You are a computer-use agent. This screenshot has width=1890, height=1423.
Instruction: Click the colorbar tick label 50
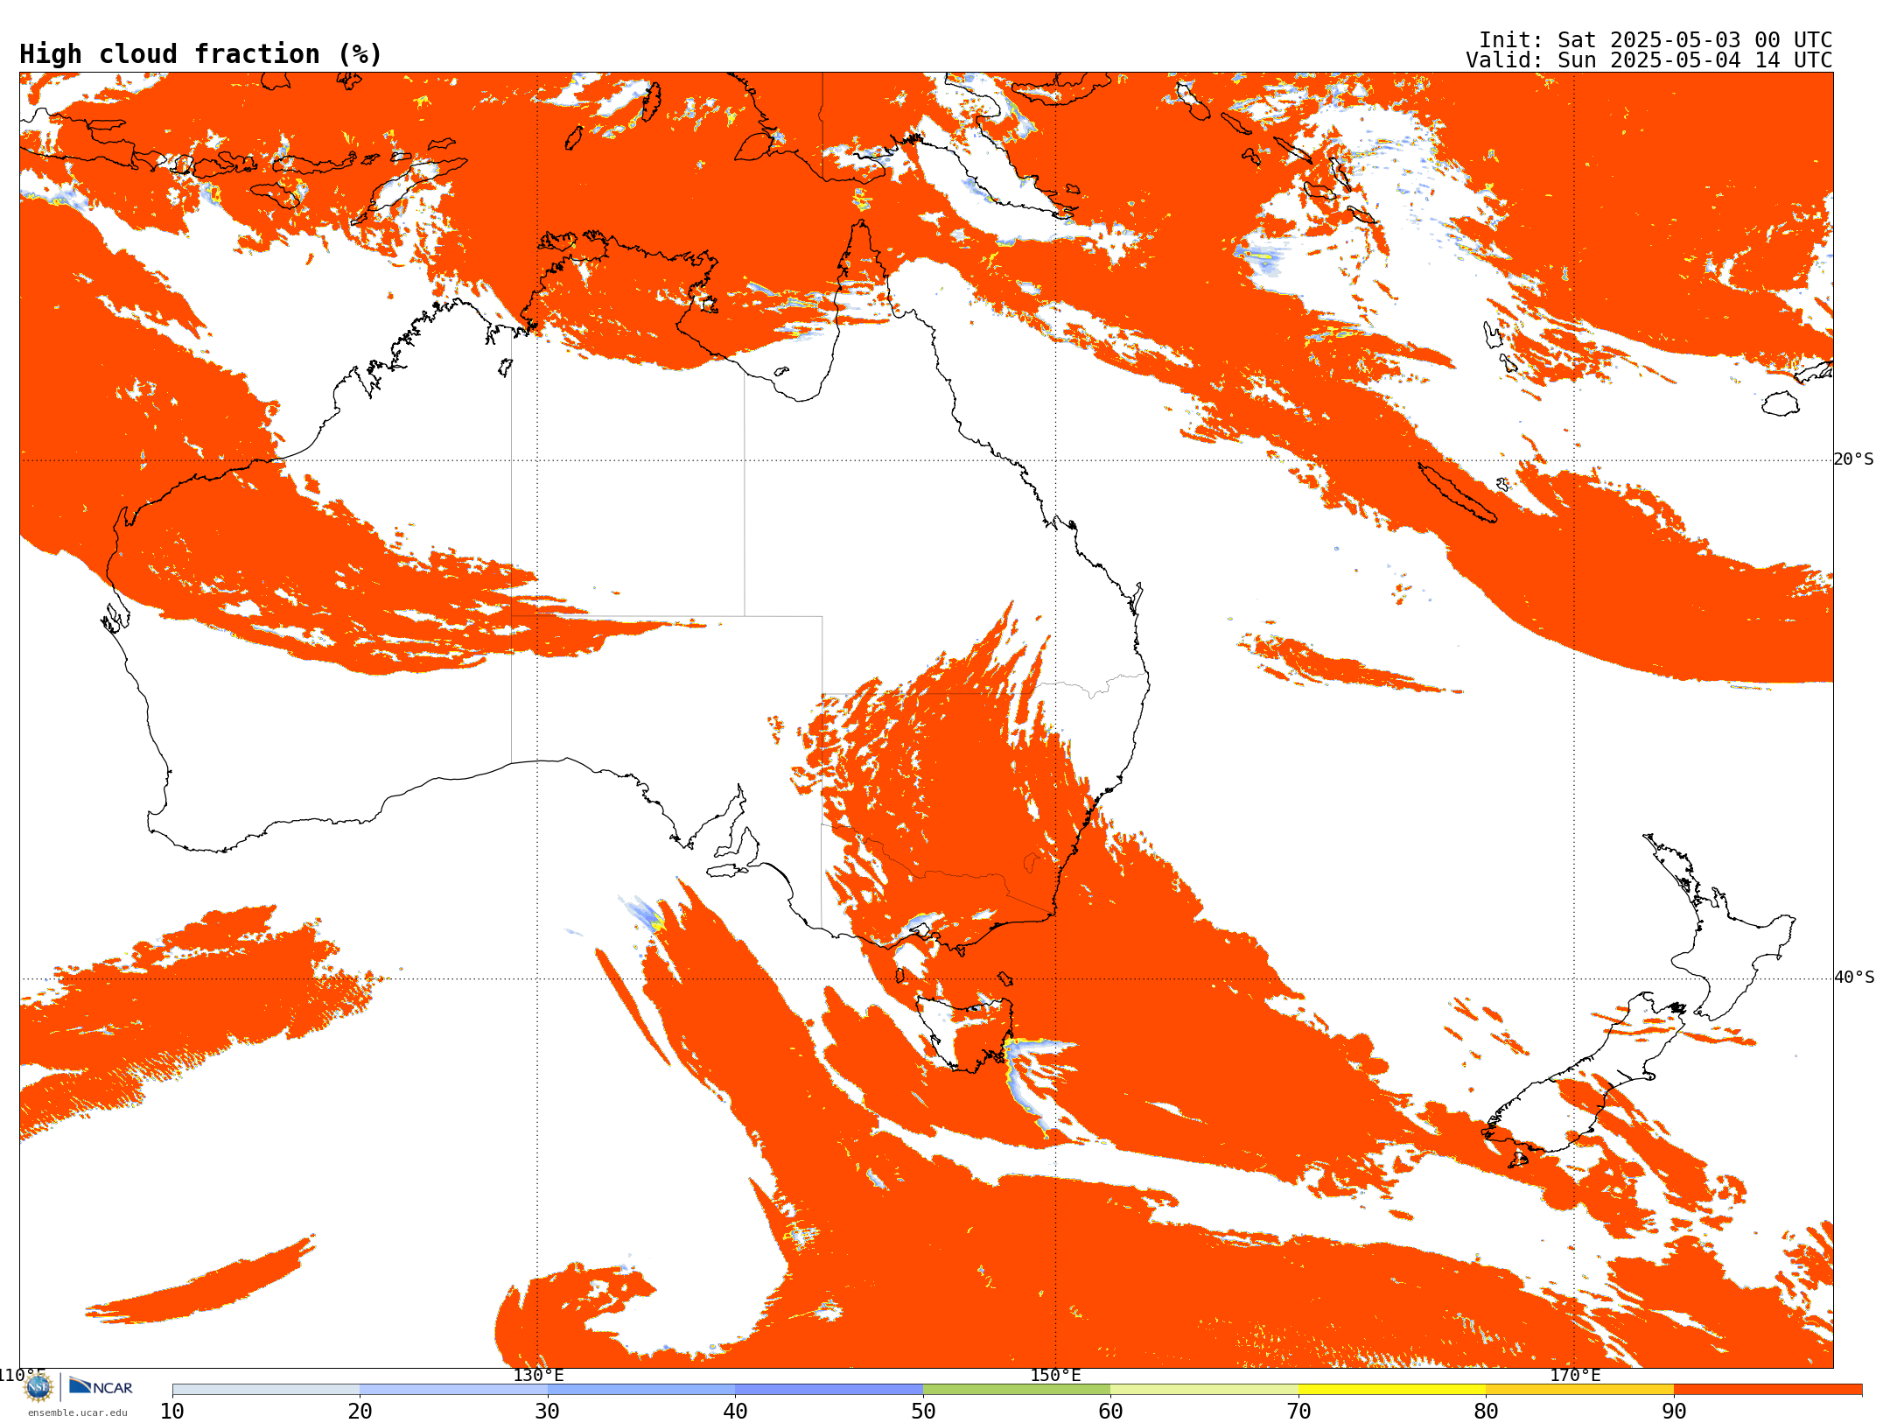[923, 1412]
